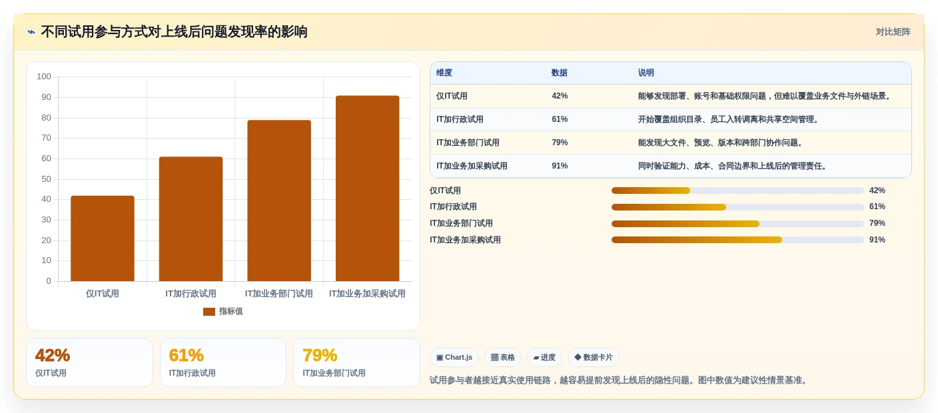Click the 61% value in the table
Image resolution: width=938 pixels, height=413 pixels.
point(560,120)
